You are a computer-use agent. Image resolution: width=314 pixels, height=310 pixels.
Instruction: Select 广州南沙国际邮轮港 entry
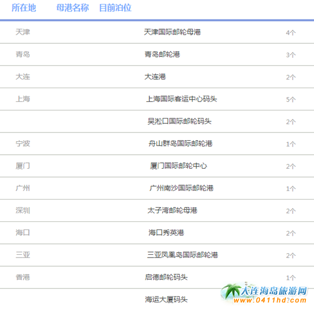181,188
